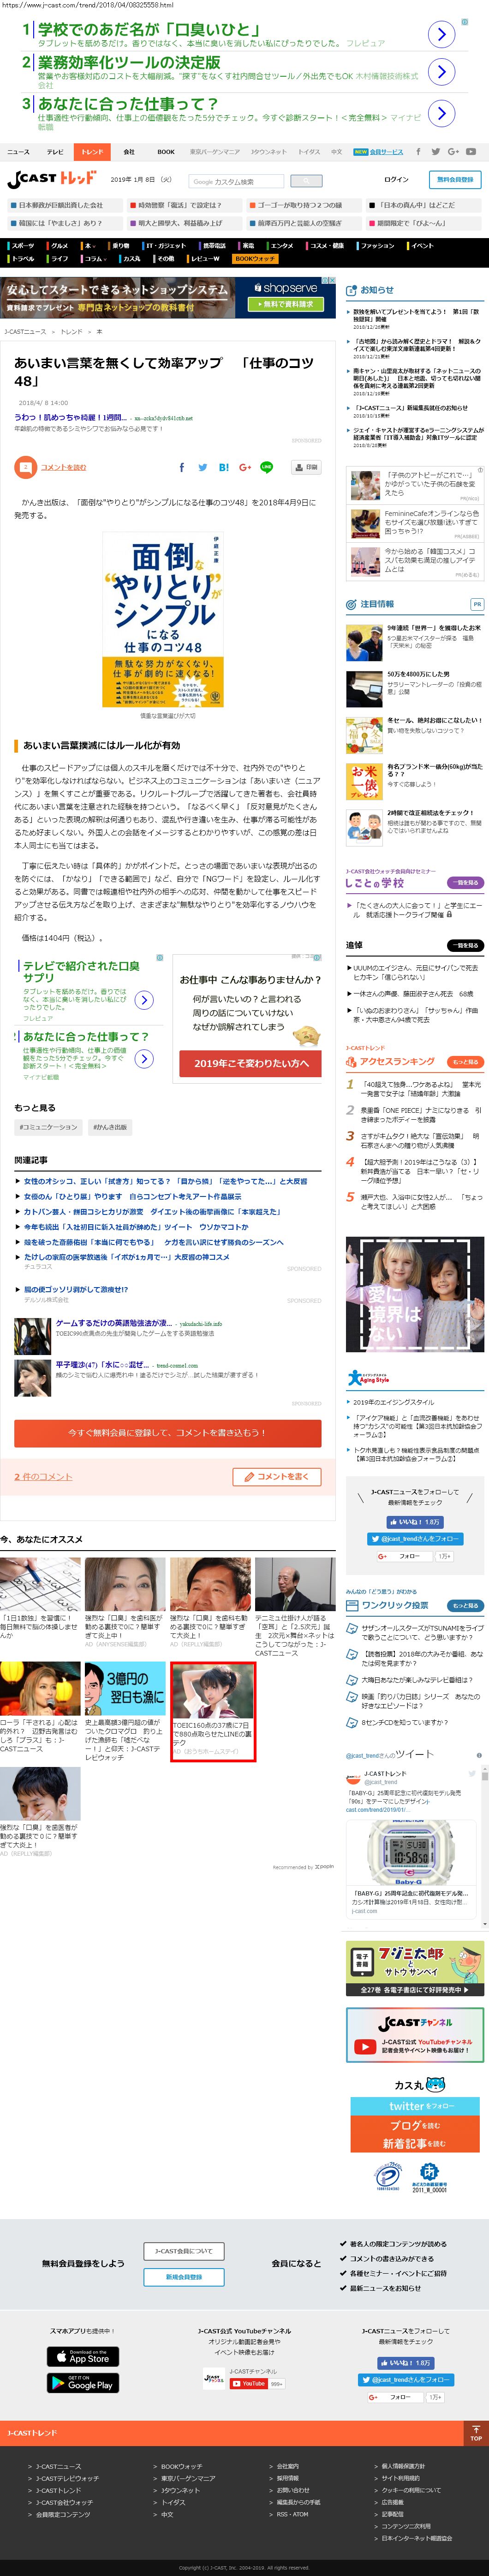Share article via green LINE icon
Image resolution: width=489 pixels, height=2576 pixels.
tap(267, 467)
